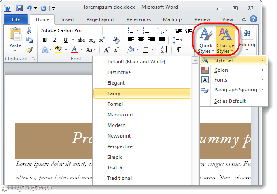This screenshot has height=194, width=277.
Task: Toggle Italic formatting
Action: [55, 40]
